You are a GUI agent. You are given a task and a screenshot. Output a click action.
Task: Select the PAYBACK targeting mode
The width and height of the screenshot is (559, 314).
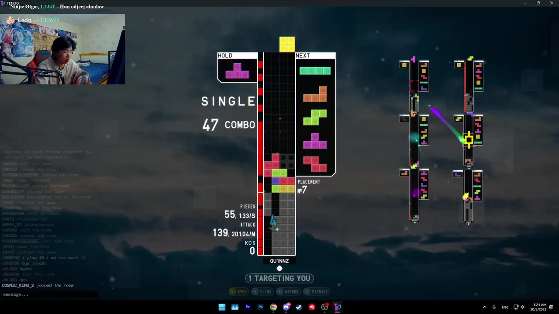317,291
